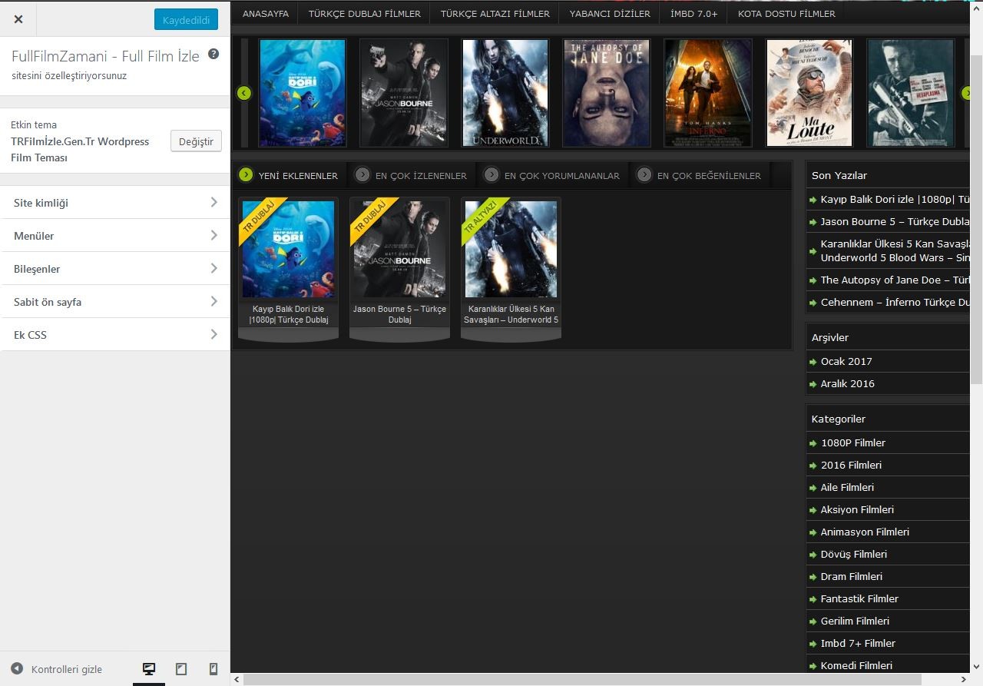Click Kayıp Balık Dori izle title link

288,314
